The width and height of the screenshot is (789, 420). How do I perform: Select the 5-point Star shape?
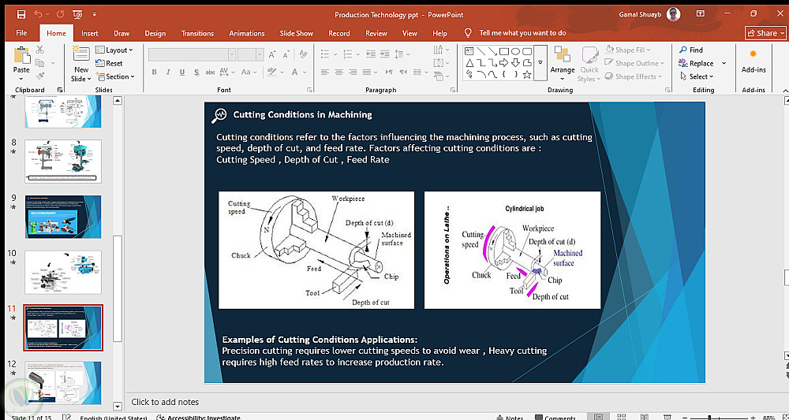pyautogui.click(x=527, y=75)
